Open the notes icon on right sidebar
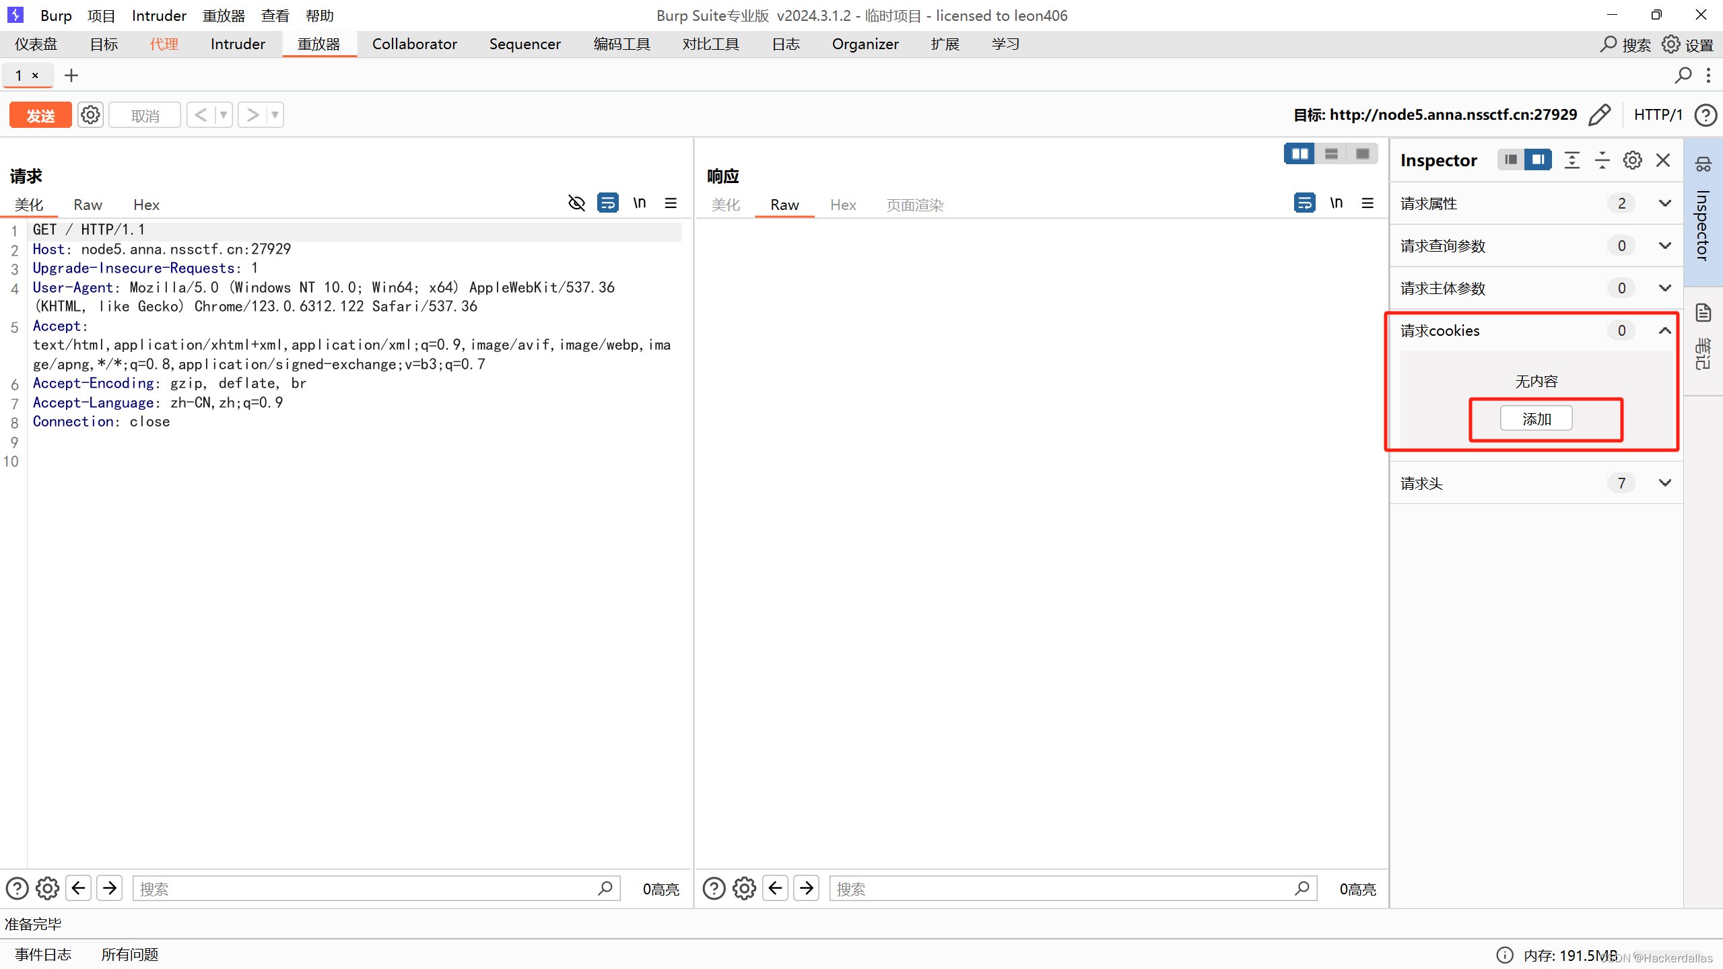Screen dimensions: 1723x969 coord(1703,314)
